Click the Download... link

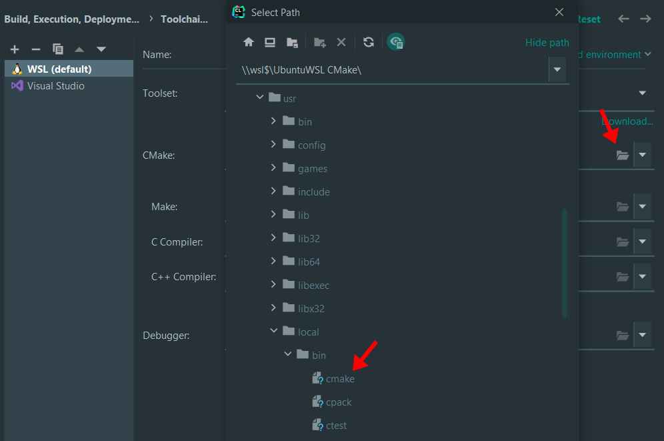(627, 121)
